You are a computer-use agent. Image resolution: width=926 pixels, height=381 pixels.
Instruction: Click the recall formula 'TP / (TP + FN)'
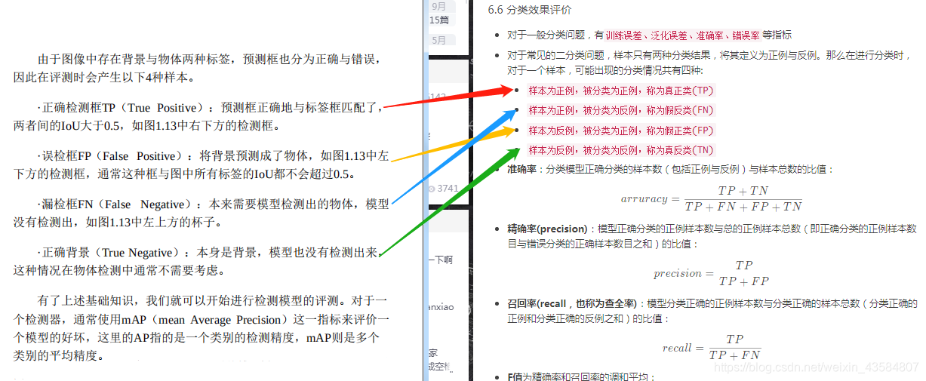tap(712, 347)
